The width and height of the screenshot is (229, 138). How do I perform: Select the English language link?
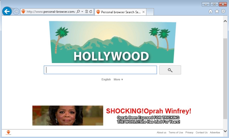point(106,79)
